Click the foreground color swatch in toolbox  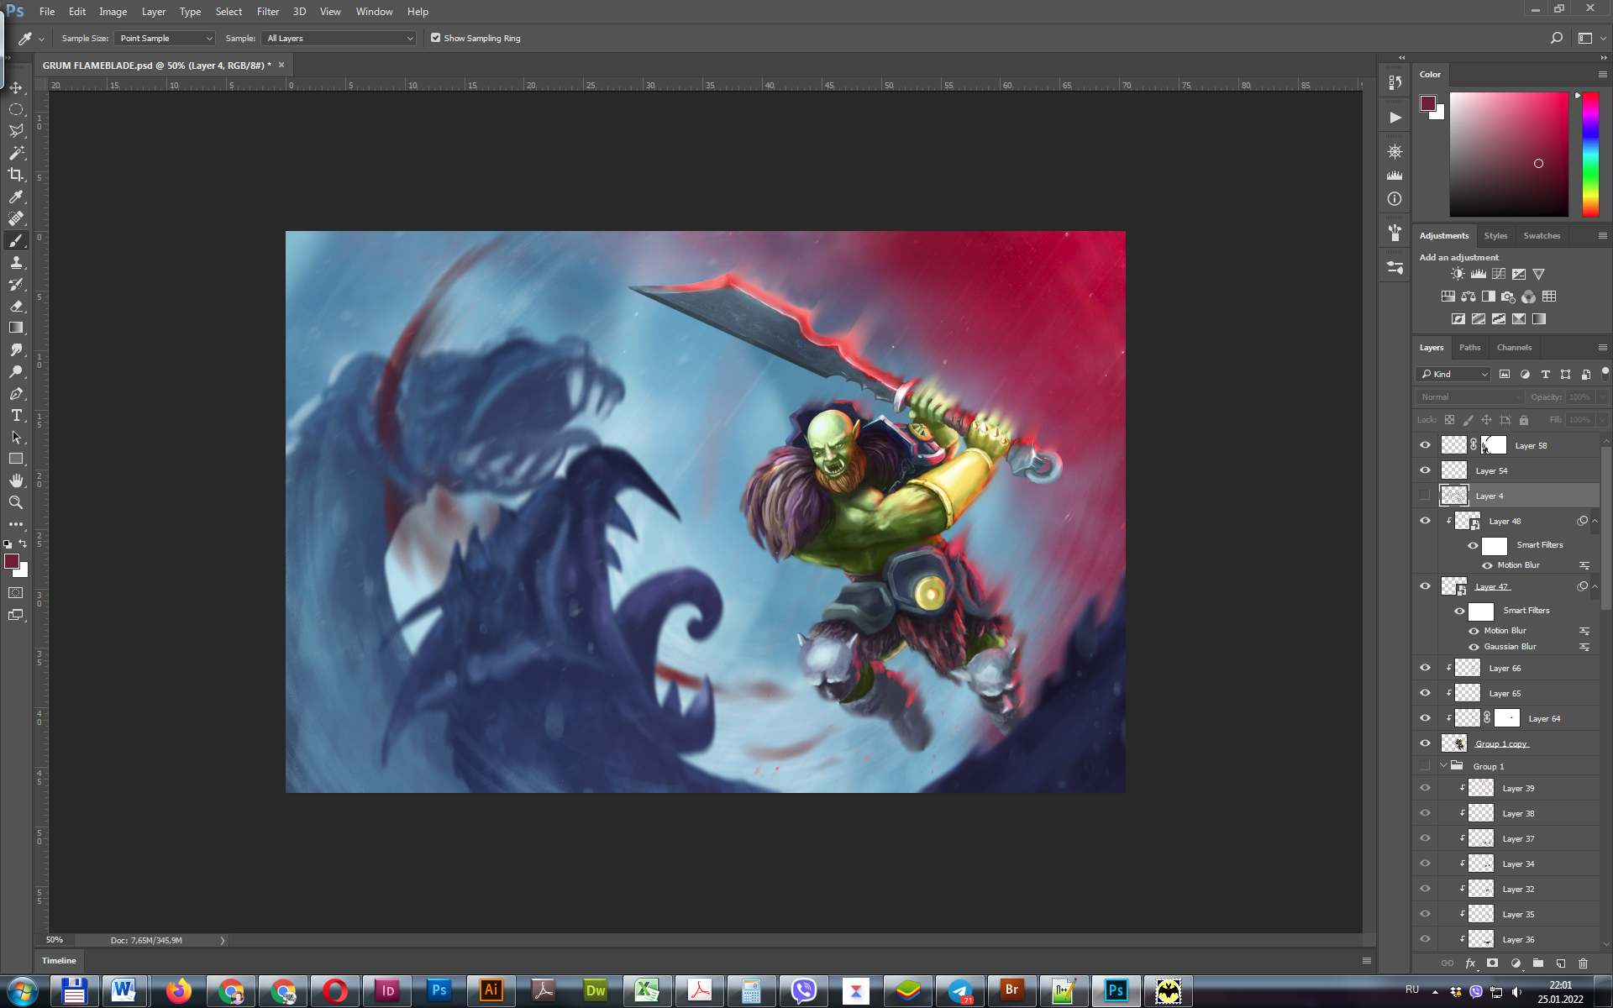point(12,561)
